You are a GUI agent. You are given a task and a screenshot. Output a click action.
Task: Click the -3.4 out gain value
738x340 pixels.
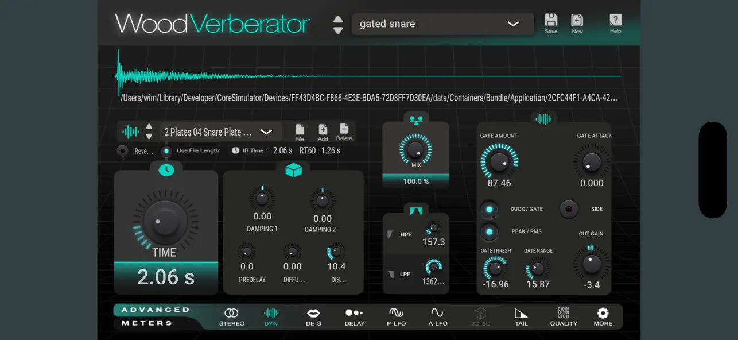click(592, 285)
